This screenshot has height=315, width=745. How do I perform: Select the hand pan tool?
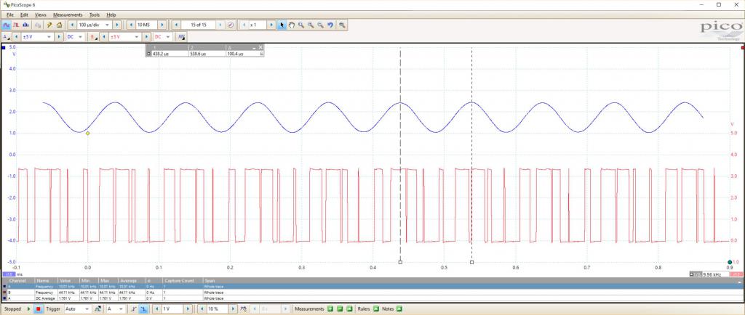(291, 25)
